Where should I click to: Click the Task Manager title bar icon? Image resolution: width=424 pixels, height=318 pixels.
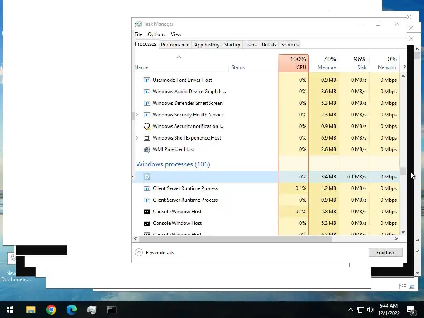tap(138, 24)
